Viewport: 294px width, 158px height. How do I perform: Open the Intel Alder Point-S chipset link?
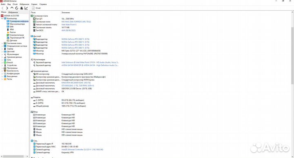(x=69, y=24)
